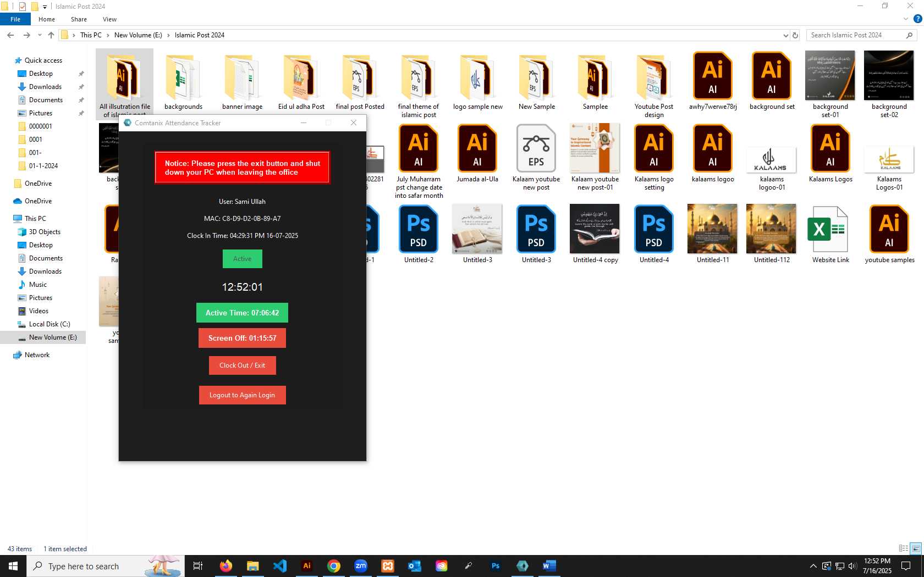924x577 pixels.
Task: Open Google Chrome from taskbar
Action: [x=334, y=566]
